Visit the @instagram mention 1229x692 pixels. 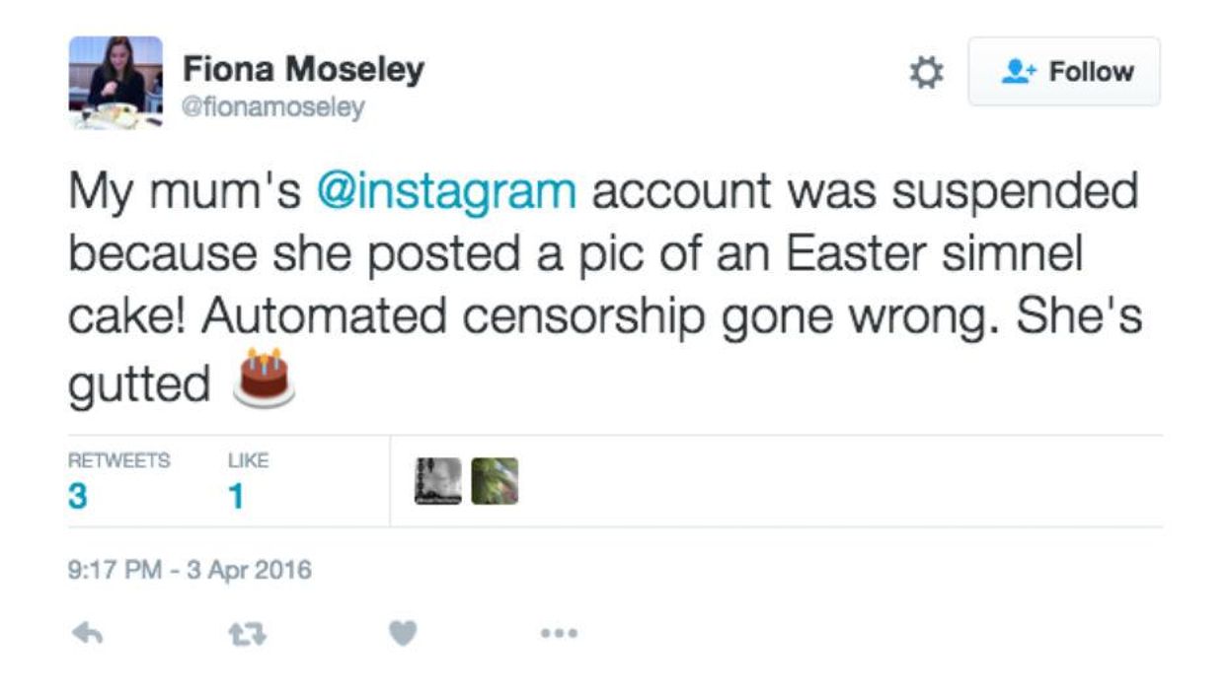445,190
